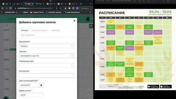Viewport: 176px width, 99px height.
Task: Zoom in in Preview window
Action: click(144, 1)
